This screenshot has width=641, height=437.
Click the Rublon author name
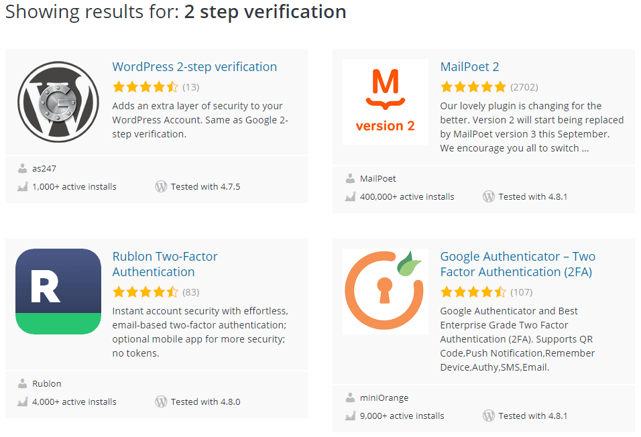coord(47,384)
